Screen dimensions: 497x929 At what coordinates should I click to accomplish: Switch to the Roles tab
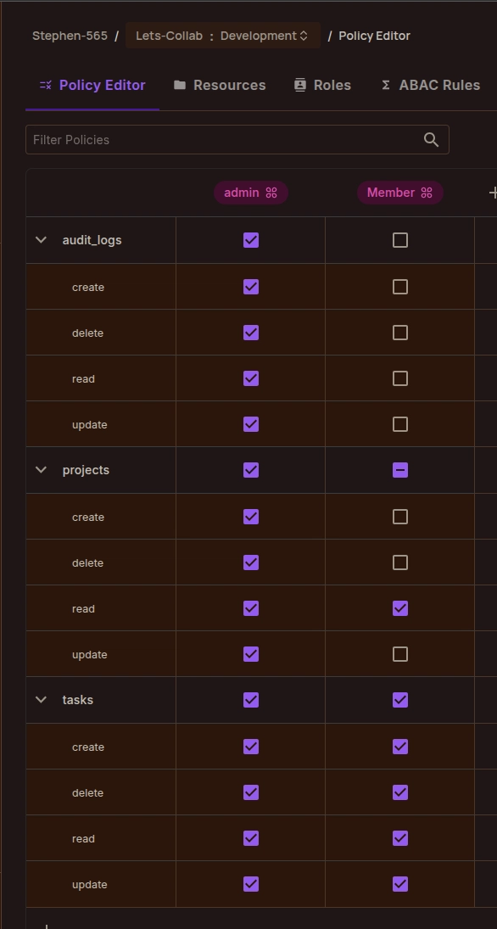point(323,86)
